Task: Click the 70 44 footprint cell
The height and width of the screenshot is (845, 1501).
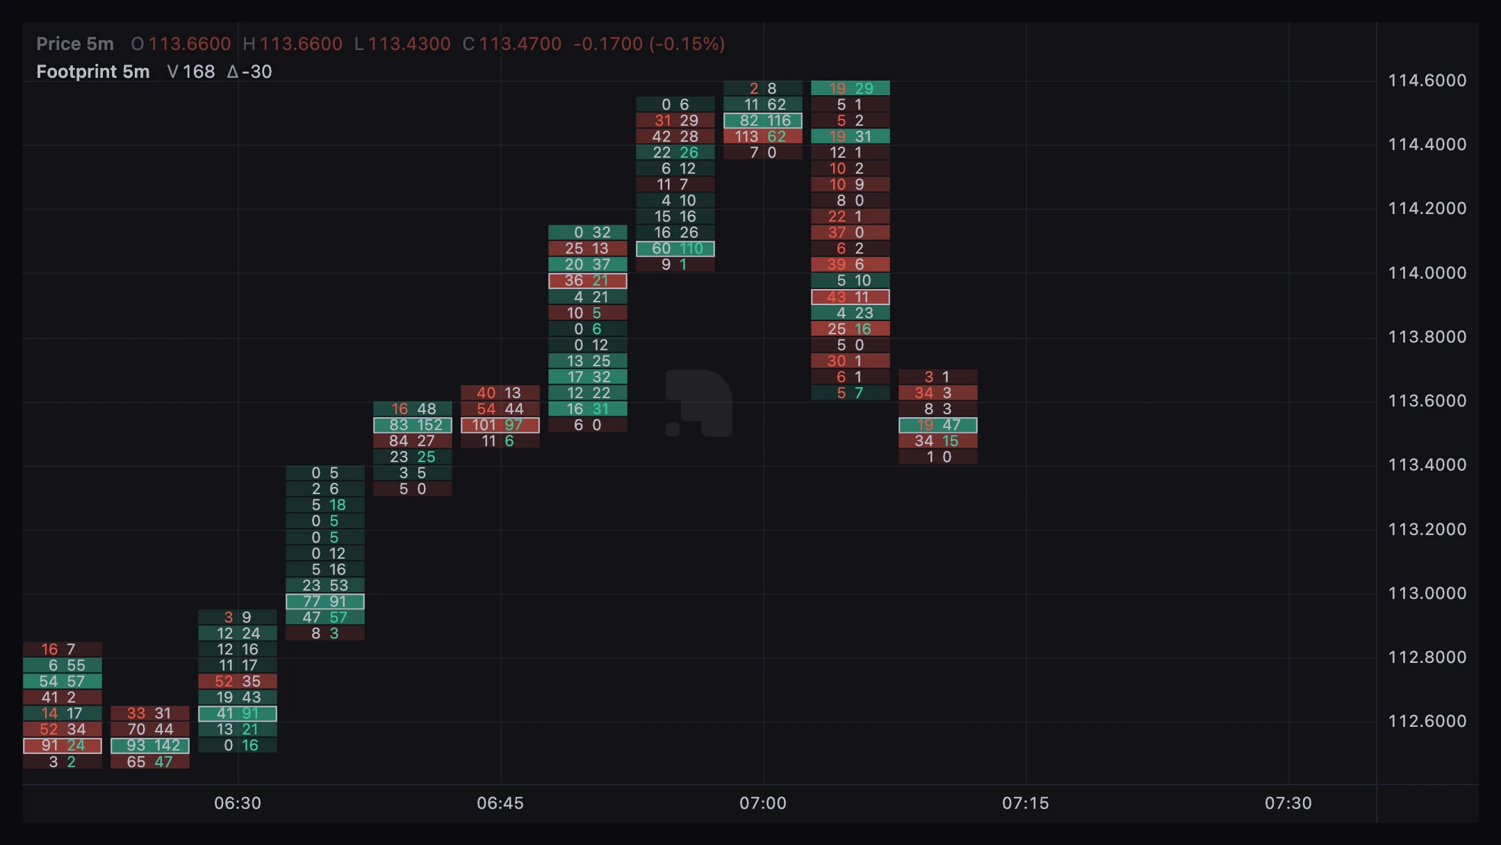Action: click(150, 730)
